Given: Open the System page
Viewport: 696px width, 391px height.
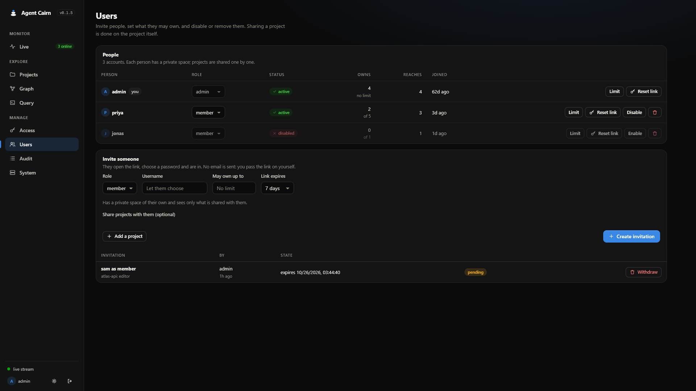Looking at the screenshot, I should click(42, 173).
